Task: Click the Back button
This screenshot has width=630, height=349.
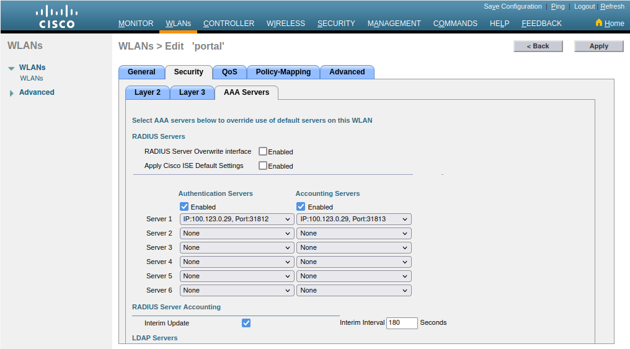Action: coord(538,46)
